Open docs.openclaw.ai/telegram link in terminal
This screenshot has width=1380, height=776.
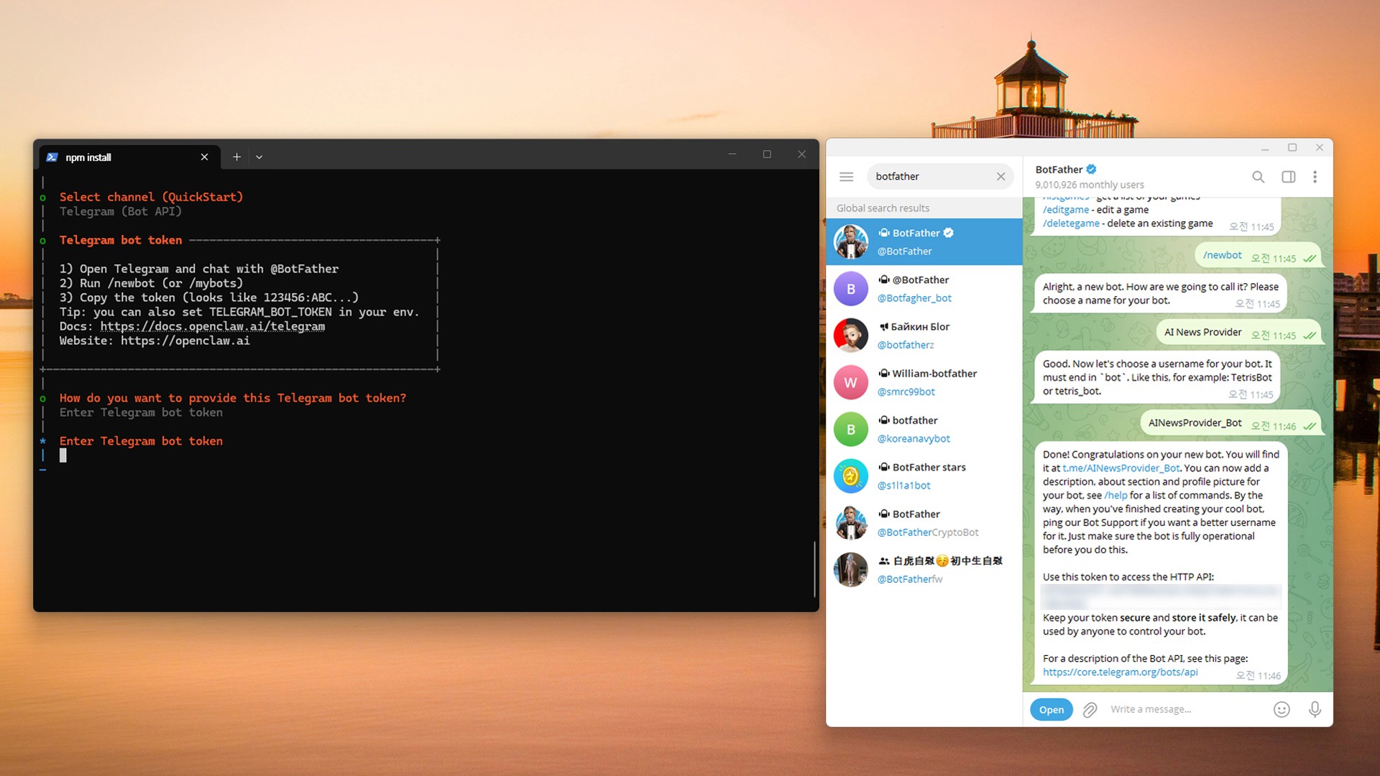coord(213,326)
